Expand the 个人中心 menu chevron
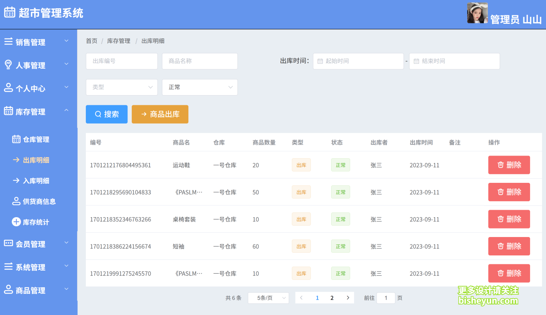Viewport: 546px width, 315px height. pos(66,87)
